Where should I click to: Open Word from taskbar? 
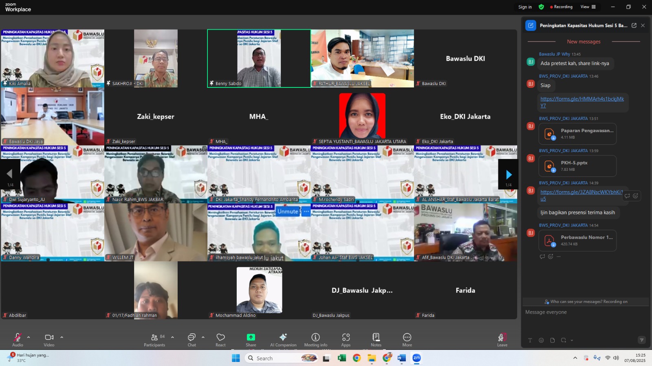(x=402, y=358)
